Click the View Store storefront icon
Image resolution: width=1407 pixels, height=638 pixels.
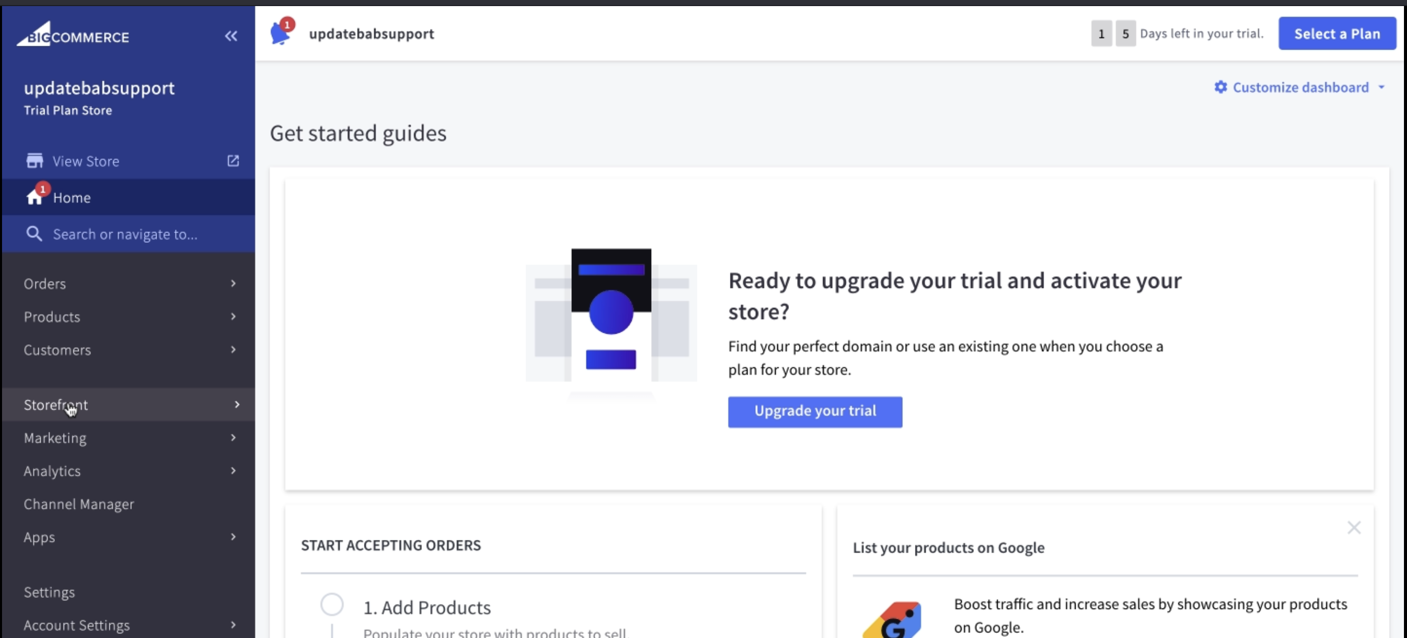pyautogui.click(x=35, y=161)
